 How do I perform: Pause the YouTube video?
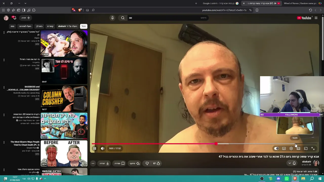point(95,148)
